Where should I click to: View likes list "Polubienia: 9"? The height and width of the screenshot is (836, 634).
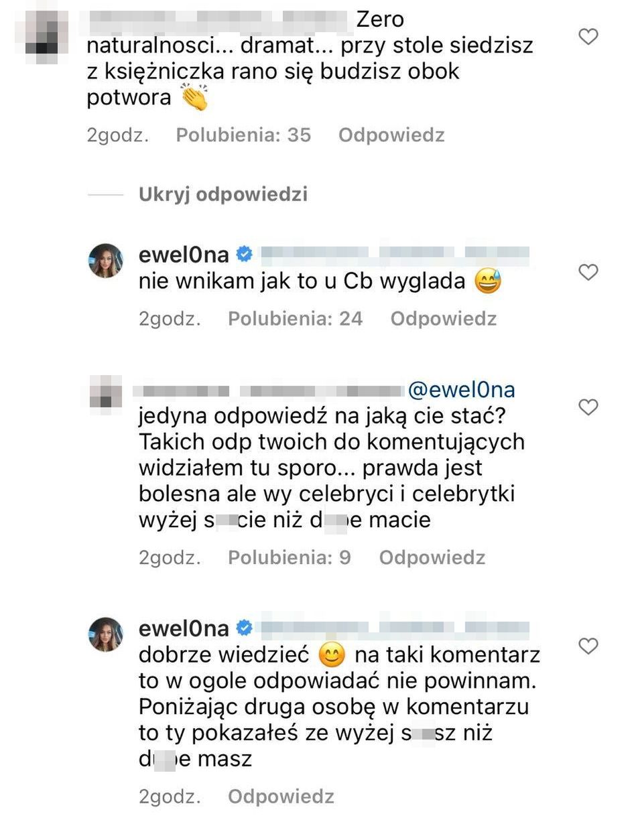click(x=290, y=557)
